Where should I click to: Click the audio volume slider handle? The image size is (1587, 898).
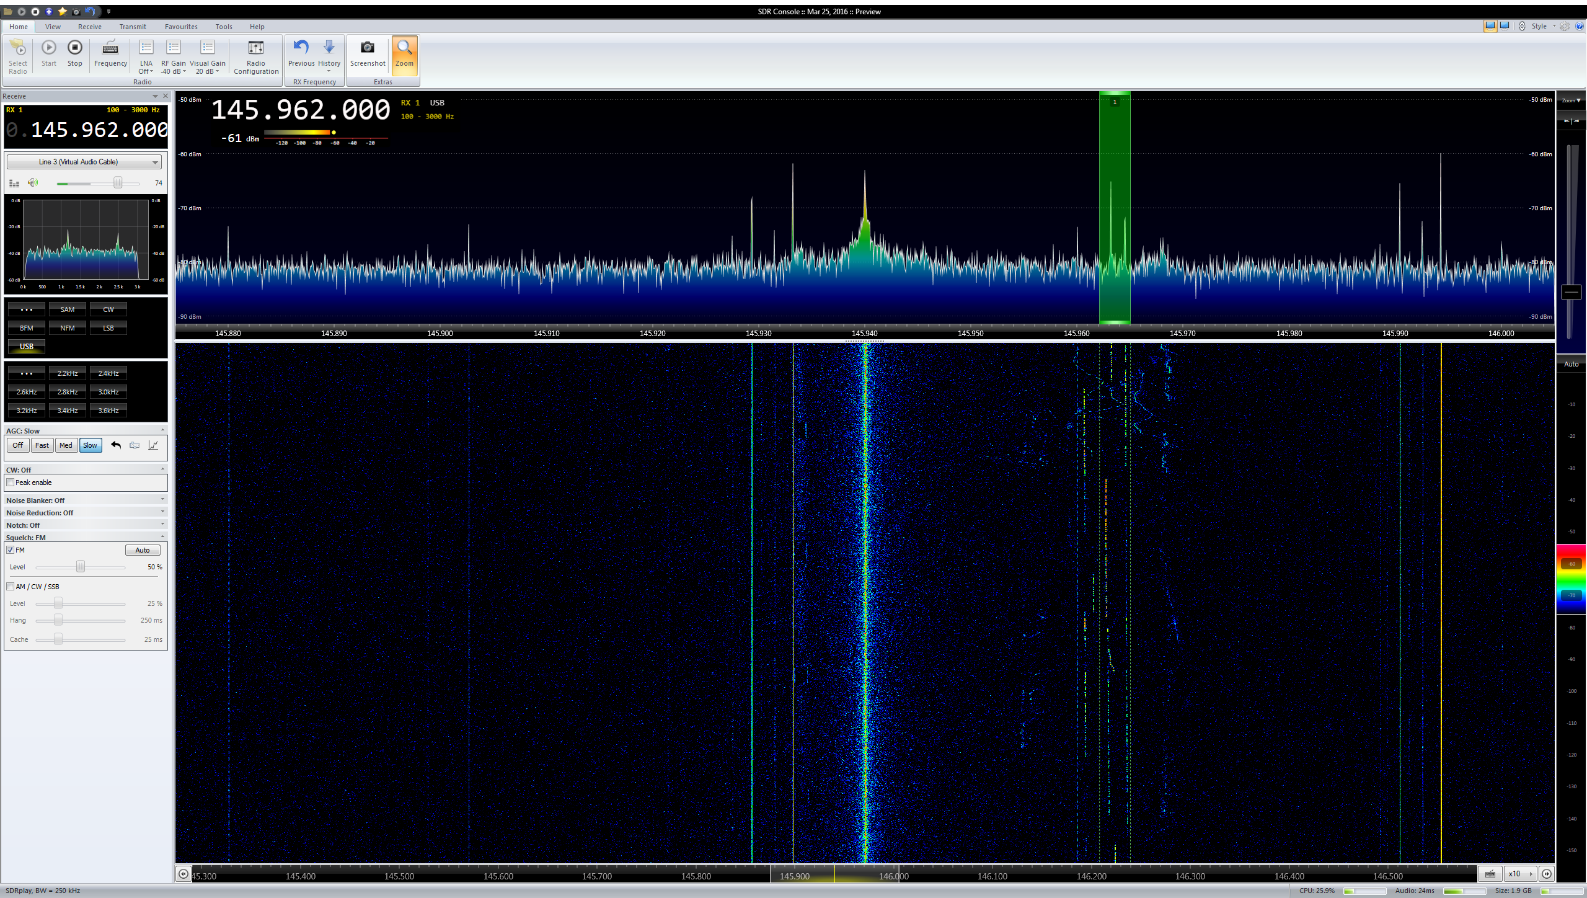[x=118, y=183]
